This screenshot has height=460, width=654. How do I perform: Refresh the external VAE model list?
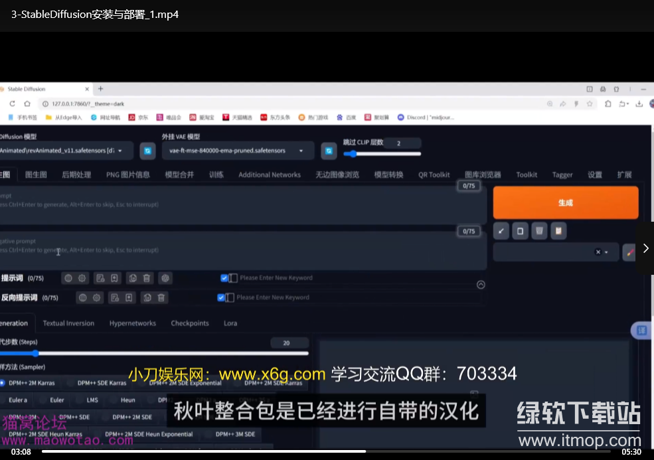(329, 151)
